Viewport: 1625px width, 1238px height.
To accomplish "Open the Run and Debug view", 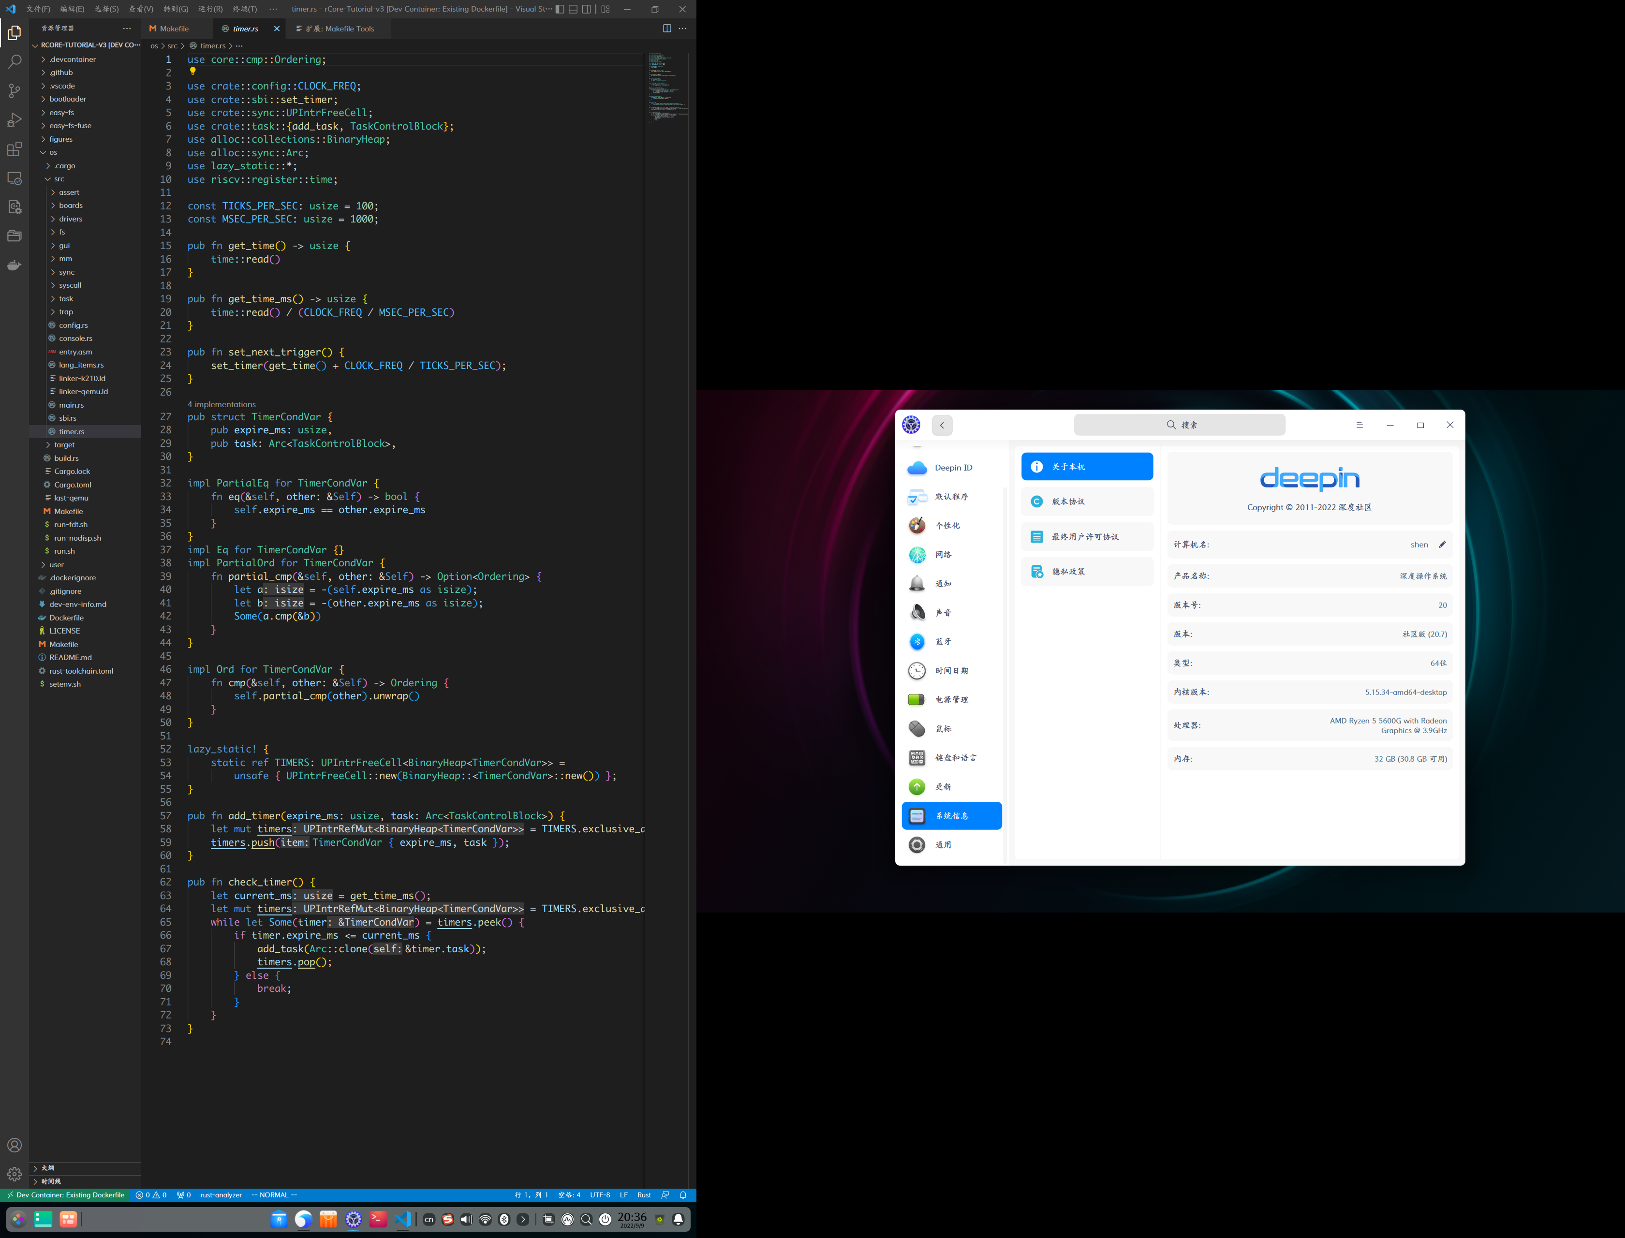I will point(14,120).
